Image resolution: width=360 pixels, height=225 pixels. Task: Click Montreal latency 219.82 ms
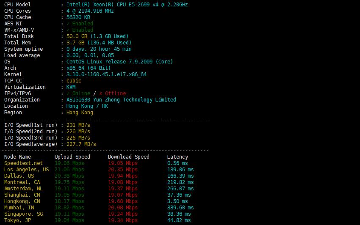(x=180, y=182)
